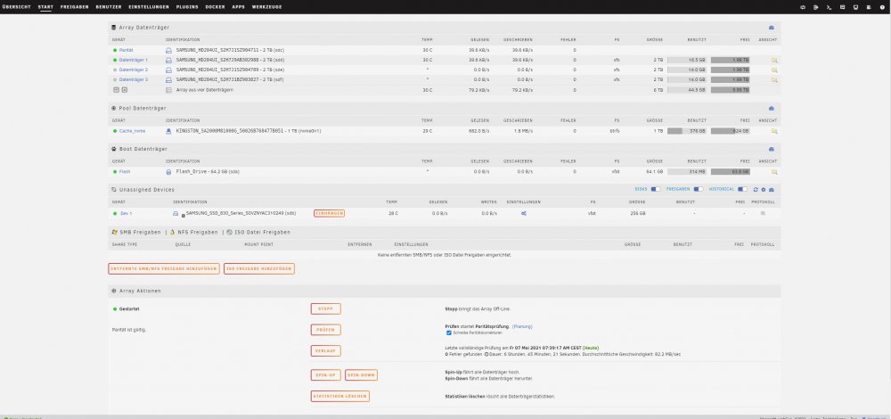Browse Datenträger 3 via its Ansicht icon
Image resolution: width=891 pixels, height=419 pixels.
click(x=774, y=79)
